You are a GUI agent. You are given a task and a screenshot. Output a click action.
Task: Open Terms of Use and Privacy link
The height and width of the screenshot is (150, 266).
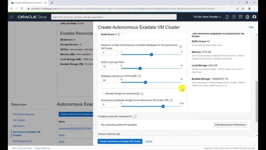22,148
